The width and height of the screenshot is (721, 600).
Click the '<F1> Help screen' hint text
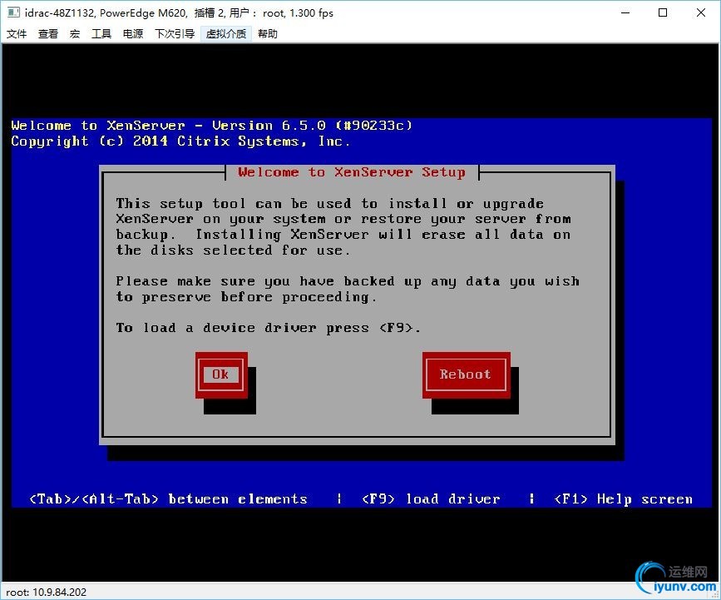tap(623, 499)
